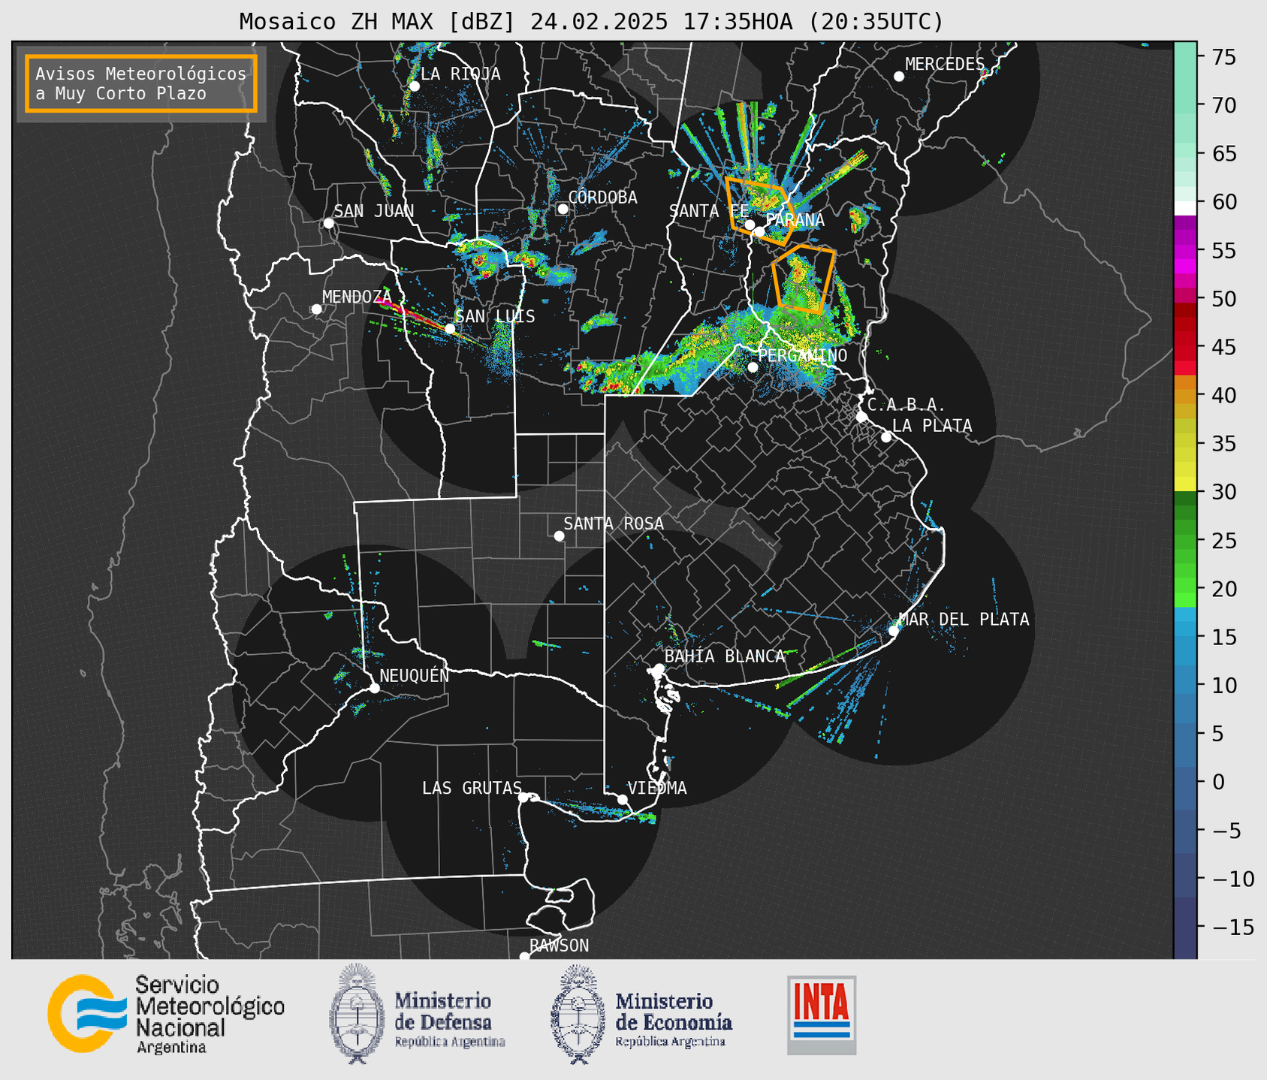The height and width of the screenshot is (1080, 1267).
Task: Click the NEUQUÉN city marker dot
Action: (x=374, y=688)
